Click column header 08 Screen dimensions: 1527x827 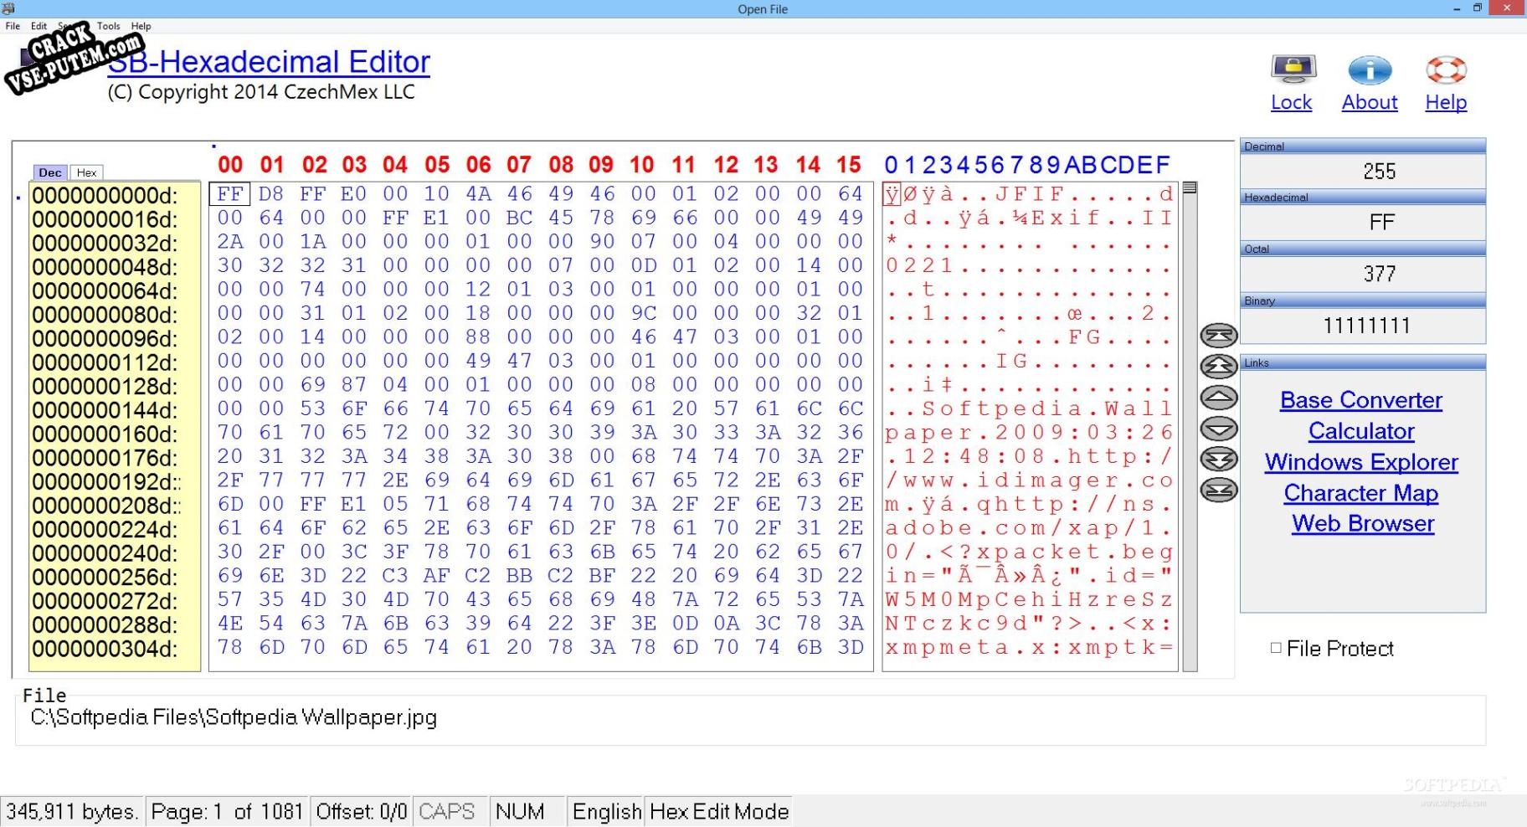561,165
